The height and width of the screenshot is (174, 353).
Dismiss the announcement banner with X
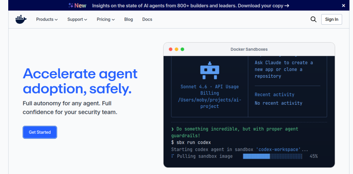(x=343, y=5)
